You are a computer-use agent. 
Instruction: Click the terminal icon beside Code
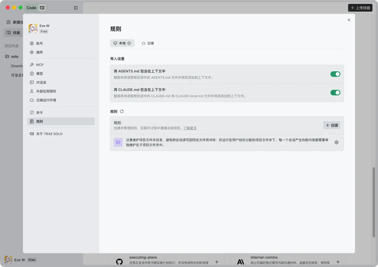(x=42, y=7)
